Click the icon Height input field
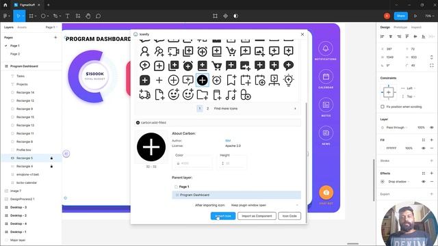 coord(233,163)
